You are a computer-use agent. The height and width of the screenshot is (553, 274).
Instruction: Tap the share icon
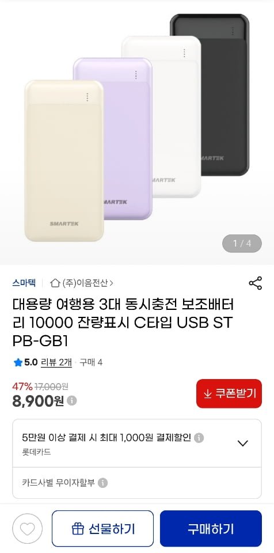pos(256,283)
